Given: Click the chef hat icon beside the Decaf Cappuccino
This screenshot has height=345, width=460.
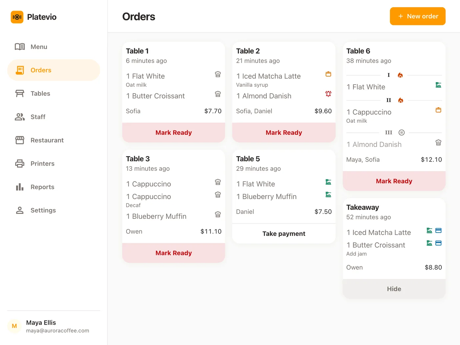Looking at the screenshot, I should pos(218,195).
